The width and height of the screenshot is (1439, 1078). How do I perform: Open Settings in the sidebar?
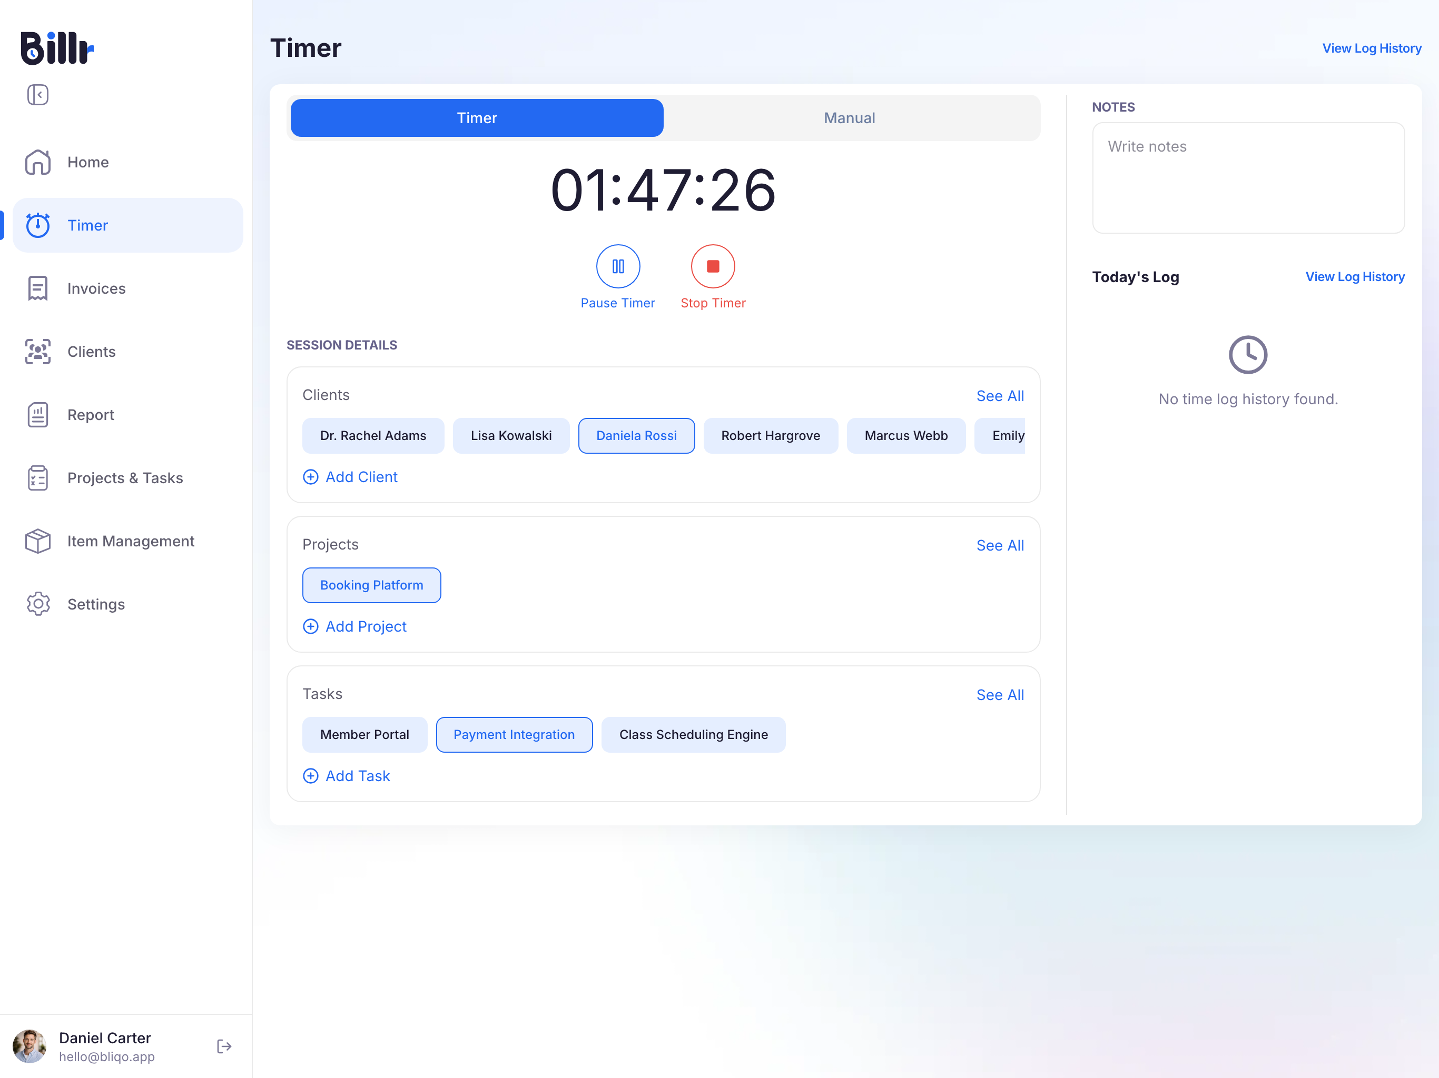click(128, 604)
